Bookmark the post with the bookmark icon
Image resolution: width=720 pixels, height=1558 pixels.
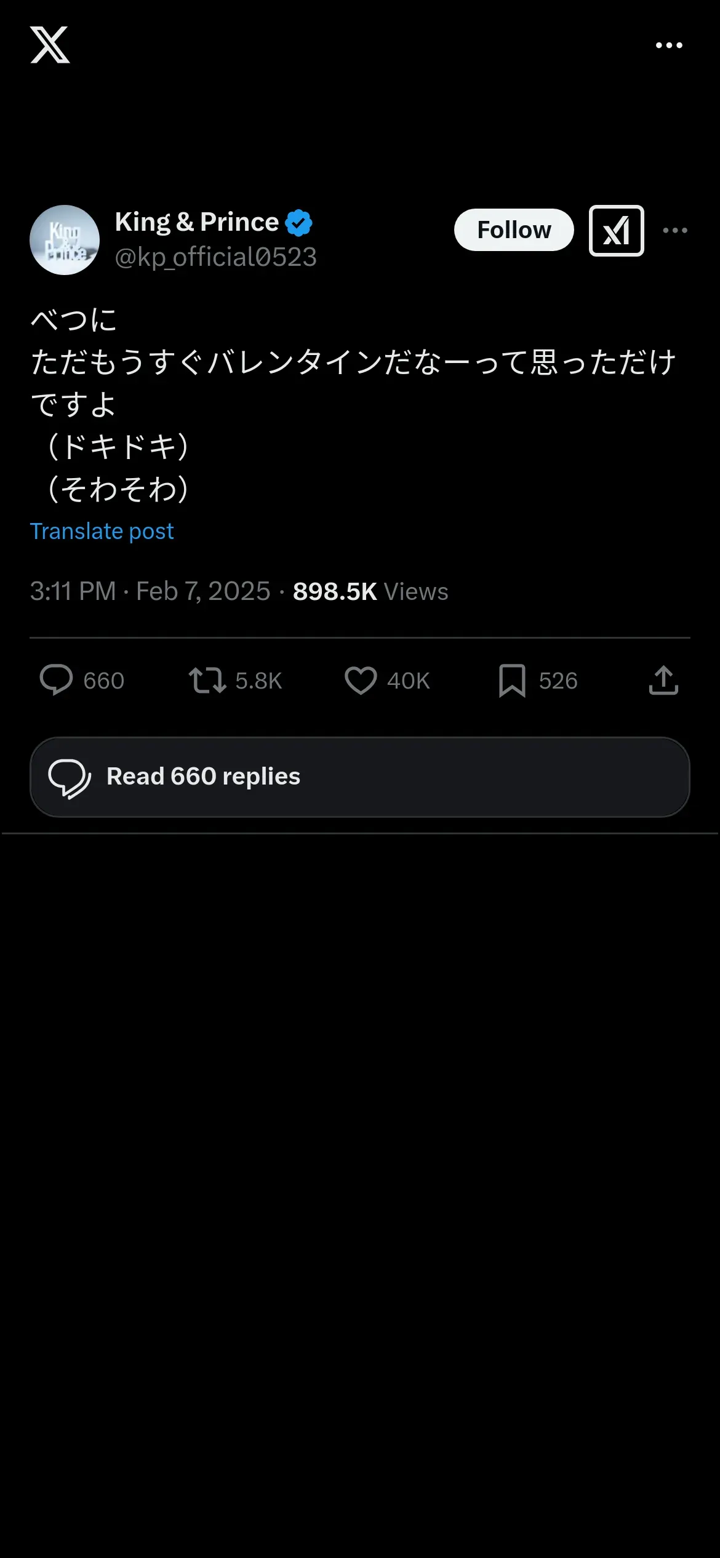pyautogui.click(x=512, y=681)
